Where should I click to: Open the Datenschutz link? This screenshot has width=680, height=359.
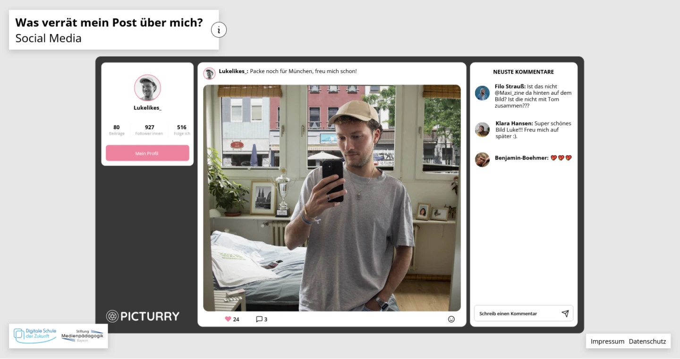point(647,342)
